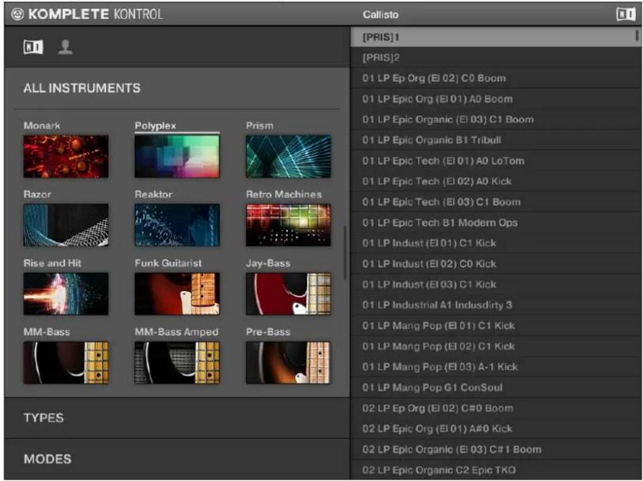
Task: Pick the Razor instrument thumbnail
Action: (x=66, y=225)
